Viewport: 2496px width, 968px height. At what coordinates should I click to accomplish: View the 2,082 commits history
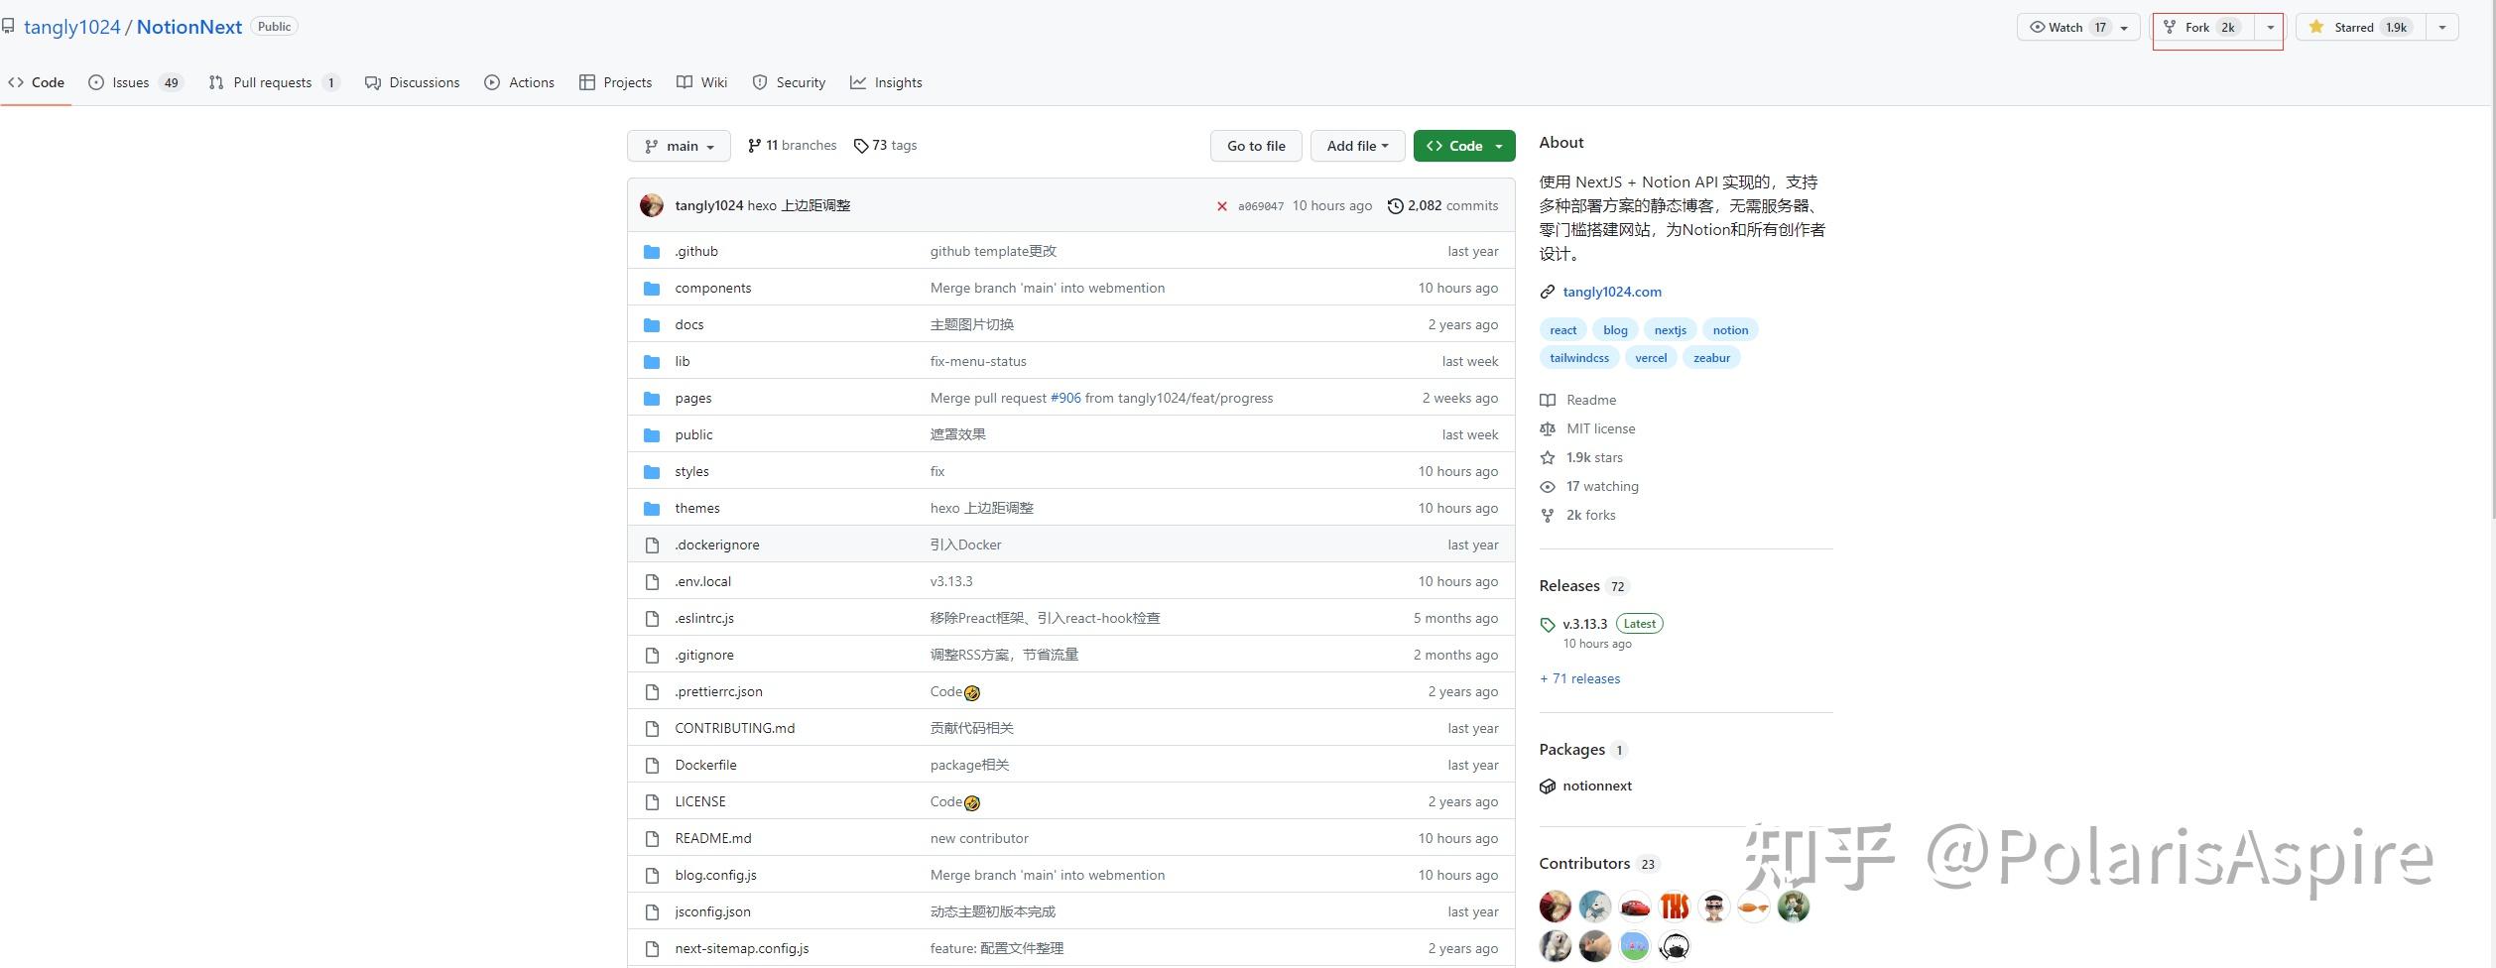(x=1443, y=206)
